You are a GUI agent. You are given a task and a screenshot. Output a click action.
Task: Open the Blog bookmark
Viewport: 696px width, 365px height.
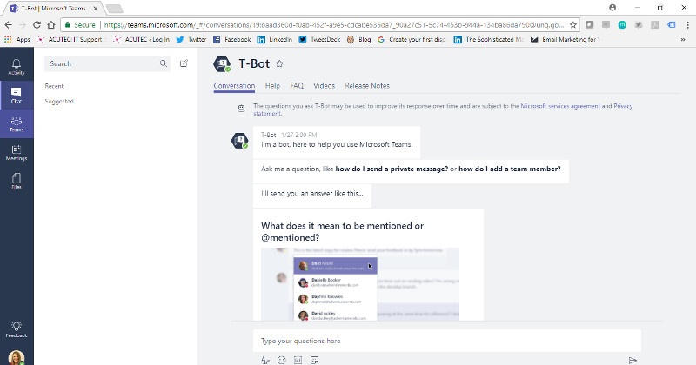click(x=358, y=39)
